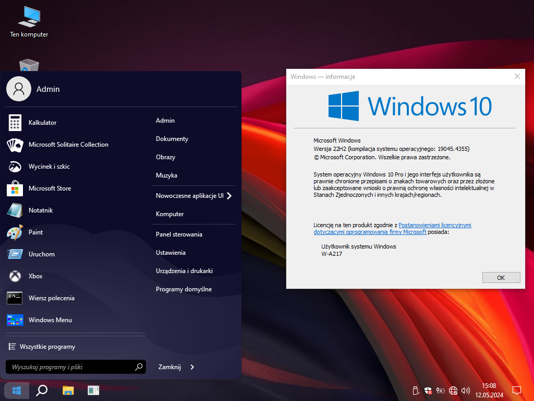The width and height of the screenshot is (534, 401).
Task: Expand Nowoczesne aplikacje UI submenu
Action: click(229, 196)
